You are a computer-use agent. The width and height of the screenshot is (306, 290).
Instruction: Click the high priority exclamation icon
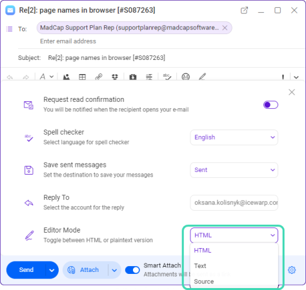(283, 77)
